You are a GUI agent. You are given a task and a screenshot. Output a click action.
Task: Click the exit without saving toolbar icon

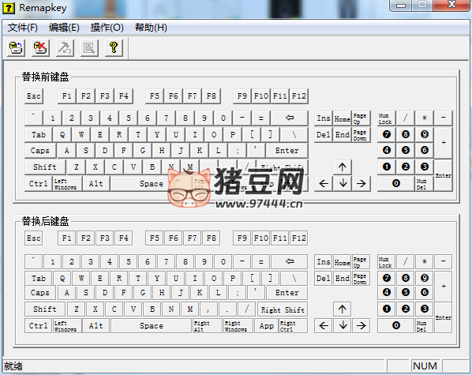point(40,48)
